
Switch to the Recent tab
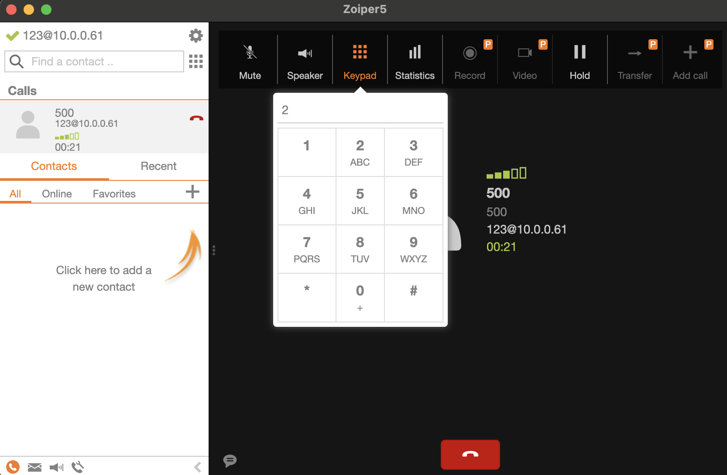click(x=158, y=166)
